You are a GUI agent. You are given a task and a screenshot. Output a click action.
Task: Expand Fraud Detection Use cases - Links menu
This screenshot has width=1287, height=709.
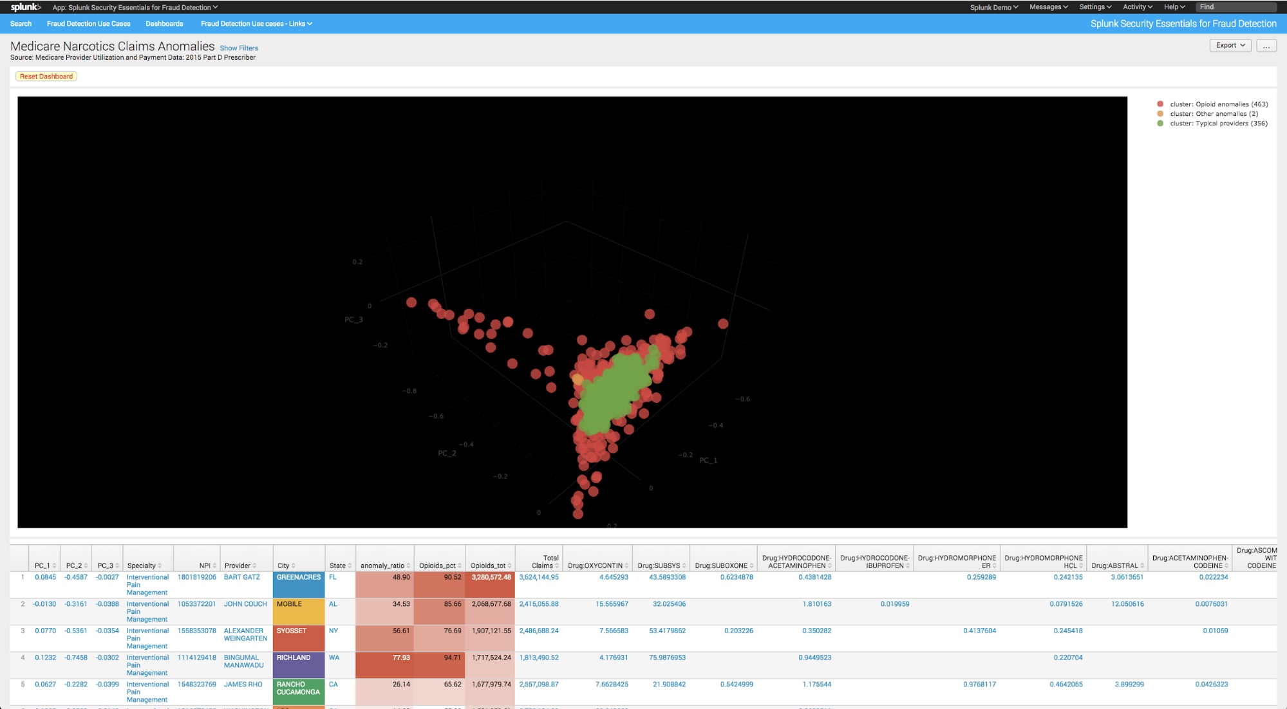click(x=256, y=24)
